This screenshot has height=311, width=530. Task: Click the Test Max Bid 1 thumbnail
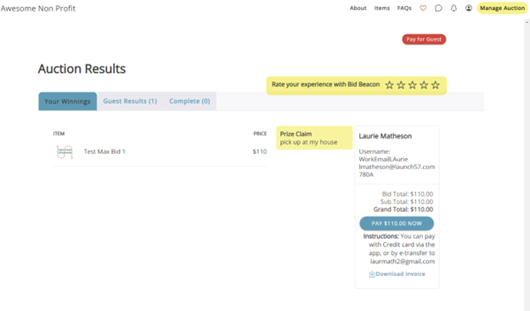pyautogui.click(x=65, y=152)
